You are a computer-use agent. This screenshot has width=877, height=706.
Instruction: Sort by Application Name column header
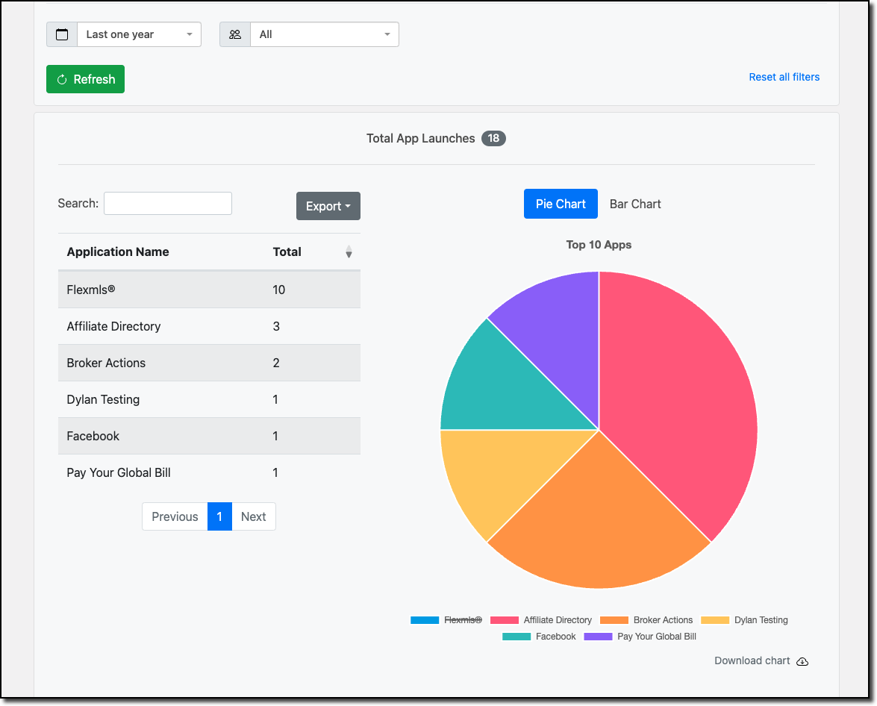[117, 252]
